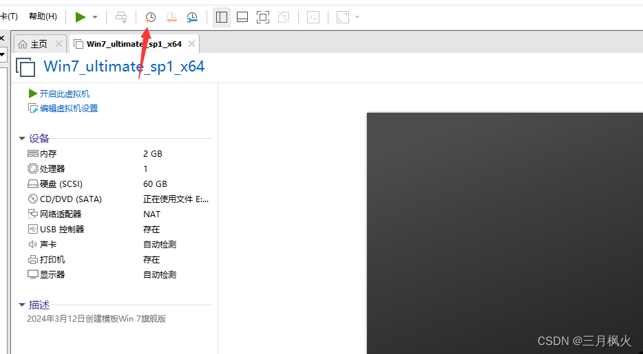Image resolution: width=643 pixels, height=354 pixels.
Task: Click the sound card speaker icon
Action: [x=33, y=245]
